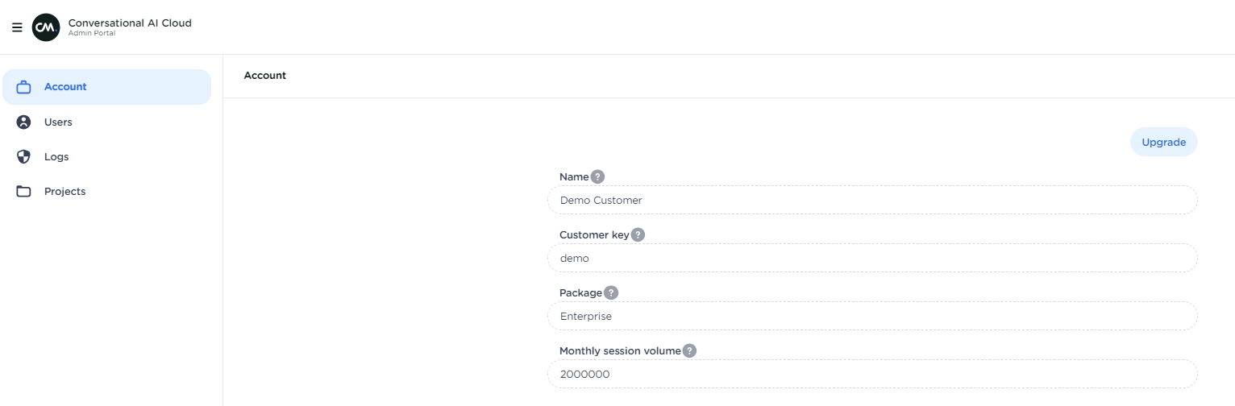Screen dimensions: 1235x406
Task: Open the Logs menu item
Action: [56, 157]
